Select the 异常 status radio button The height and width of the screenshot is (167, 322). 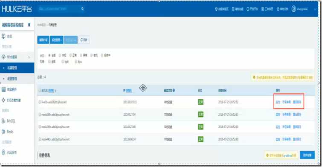coord(81,55)
